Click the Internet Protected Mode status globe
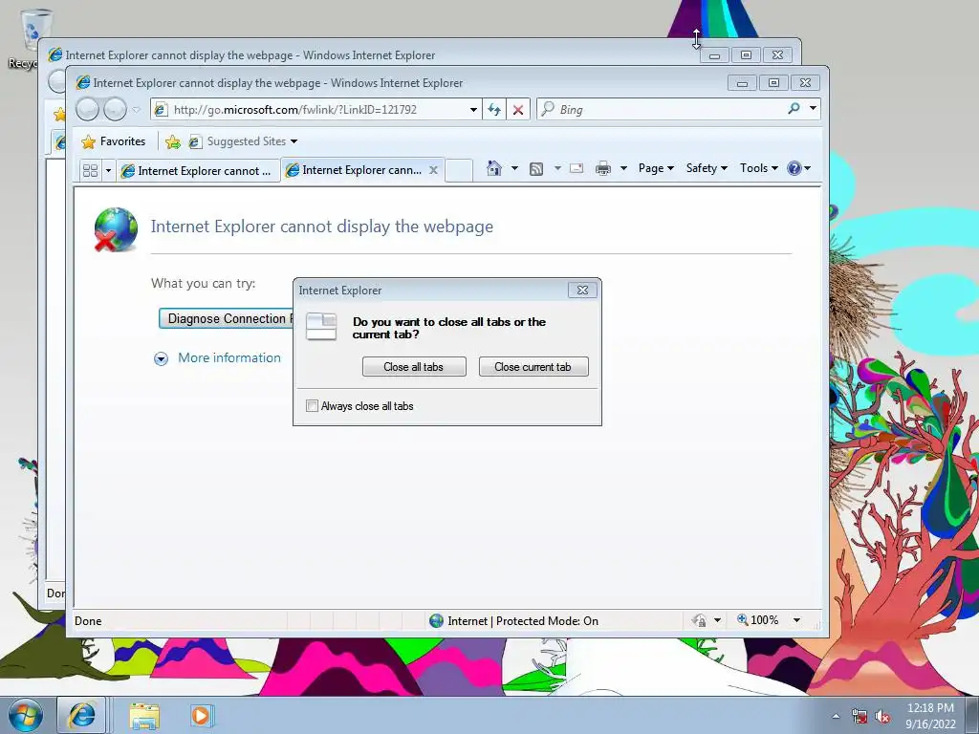Screen dimensions: 979x734 pos(436,621)
